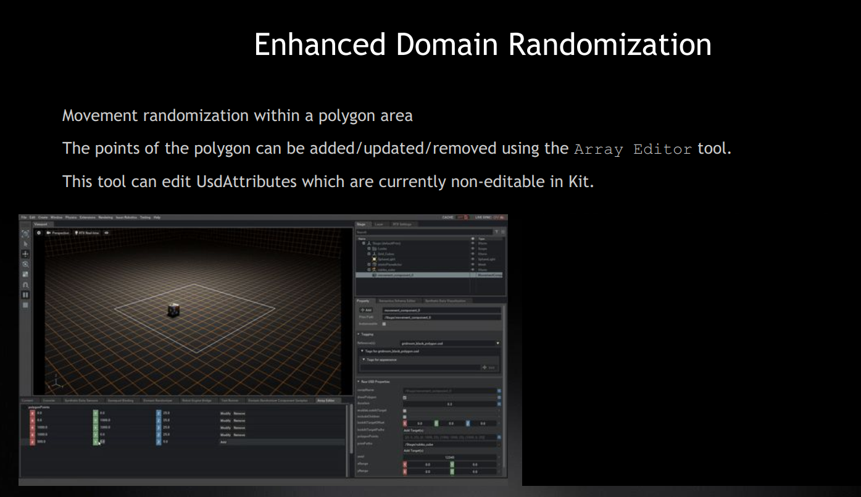861x497 pixels.
Task: Select movement_component_0 in Stage tree
Action: [429, 275]
